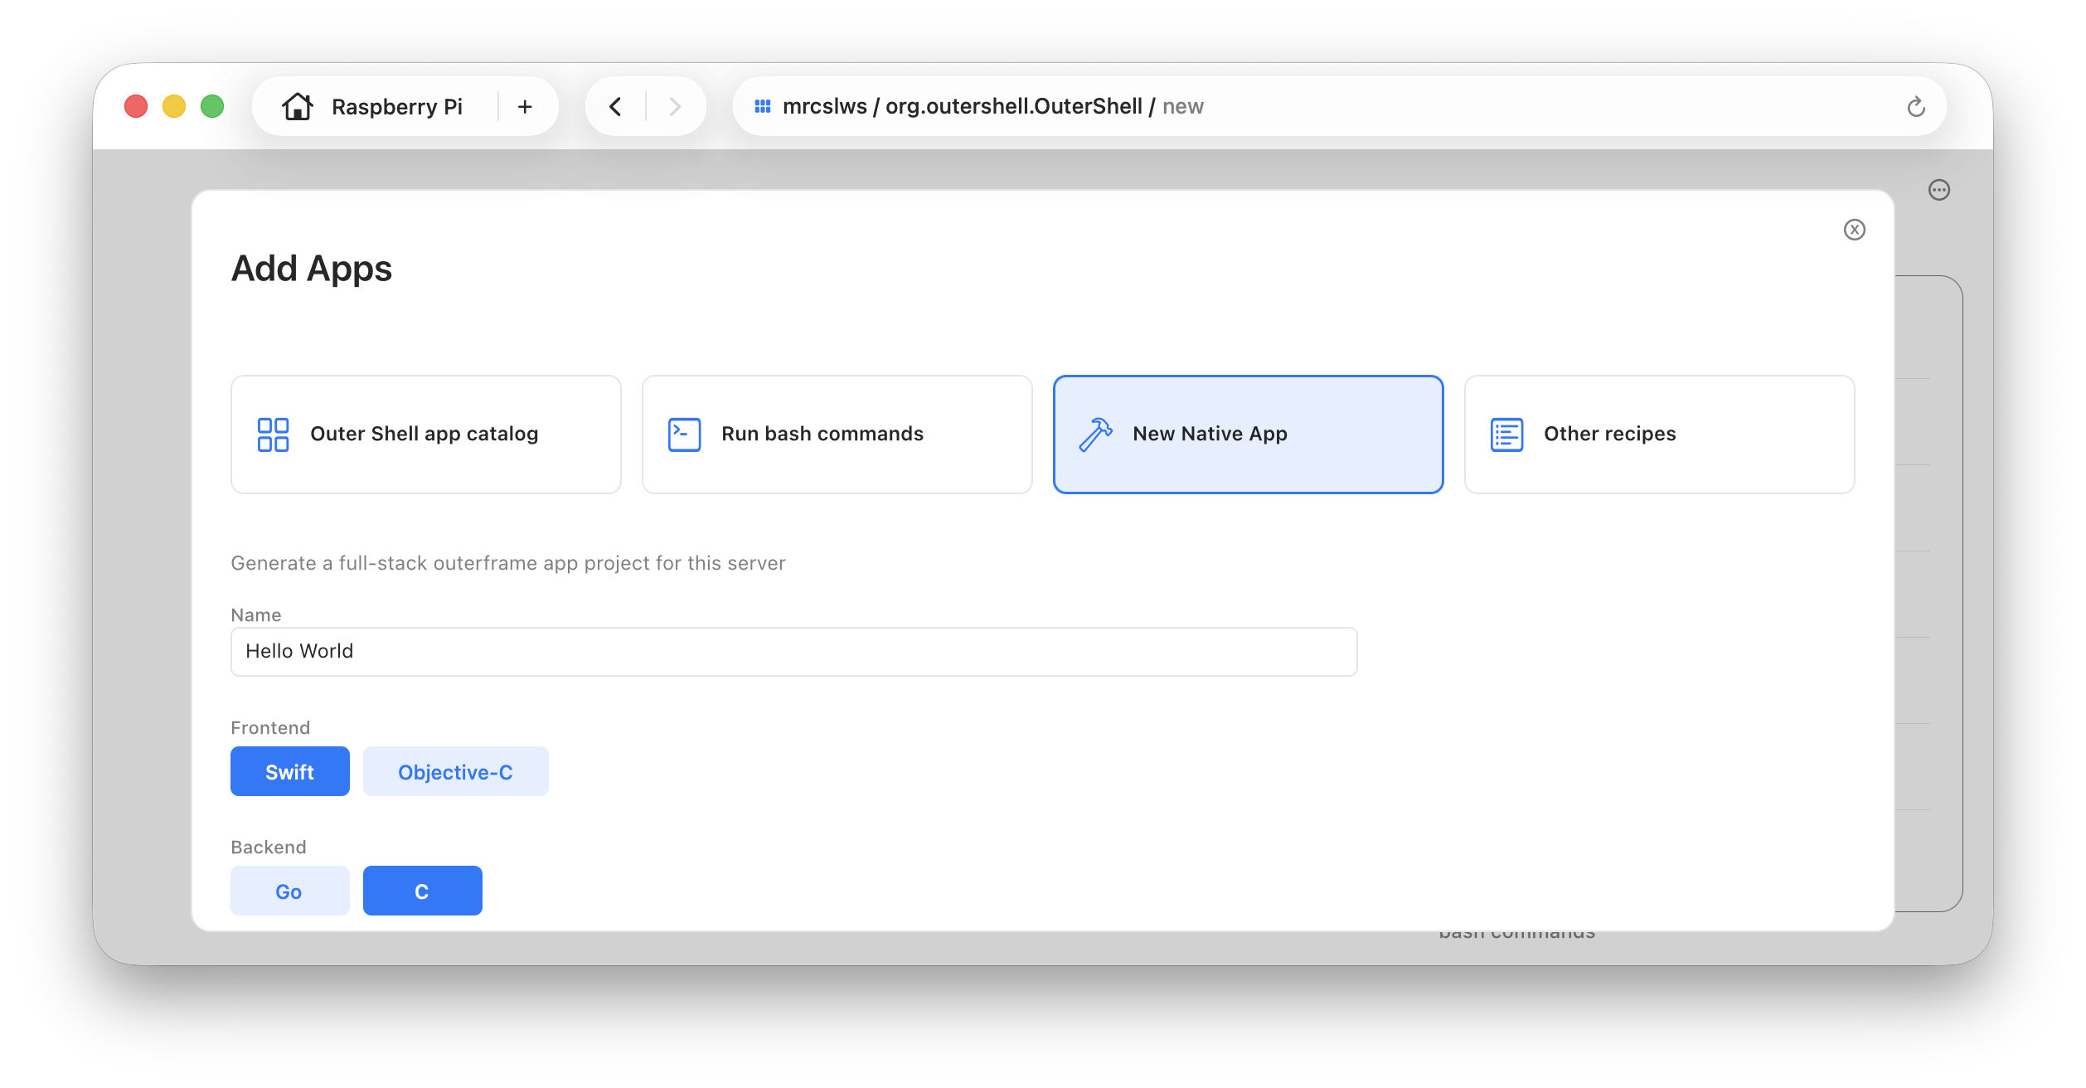This screenshot has width=2086, height=1088.
Task: Close the Add Apps dialog
Action: pyautogui.click(x=1855, y=230)
